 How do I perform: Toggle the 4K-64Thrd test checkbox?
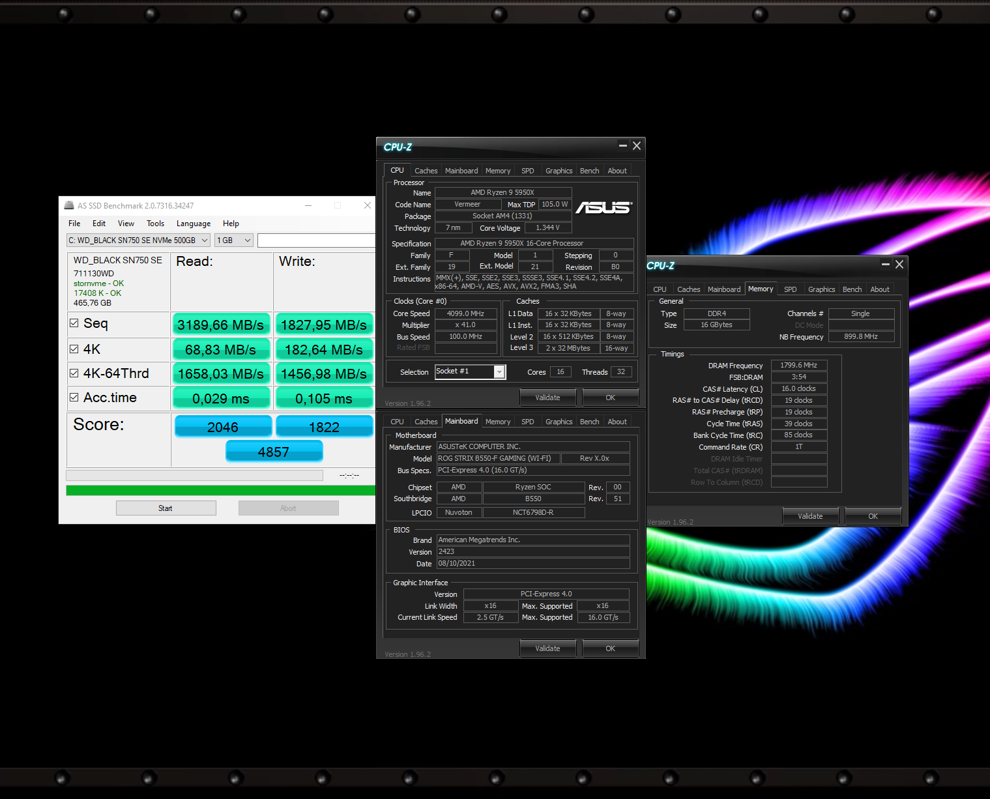[x=74, y=373]
